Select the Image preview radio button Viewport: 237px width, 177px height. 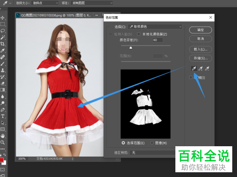[152, 143]
